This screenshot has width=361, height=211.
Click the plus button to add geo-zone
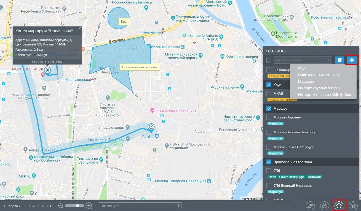click(352, 60)
